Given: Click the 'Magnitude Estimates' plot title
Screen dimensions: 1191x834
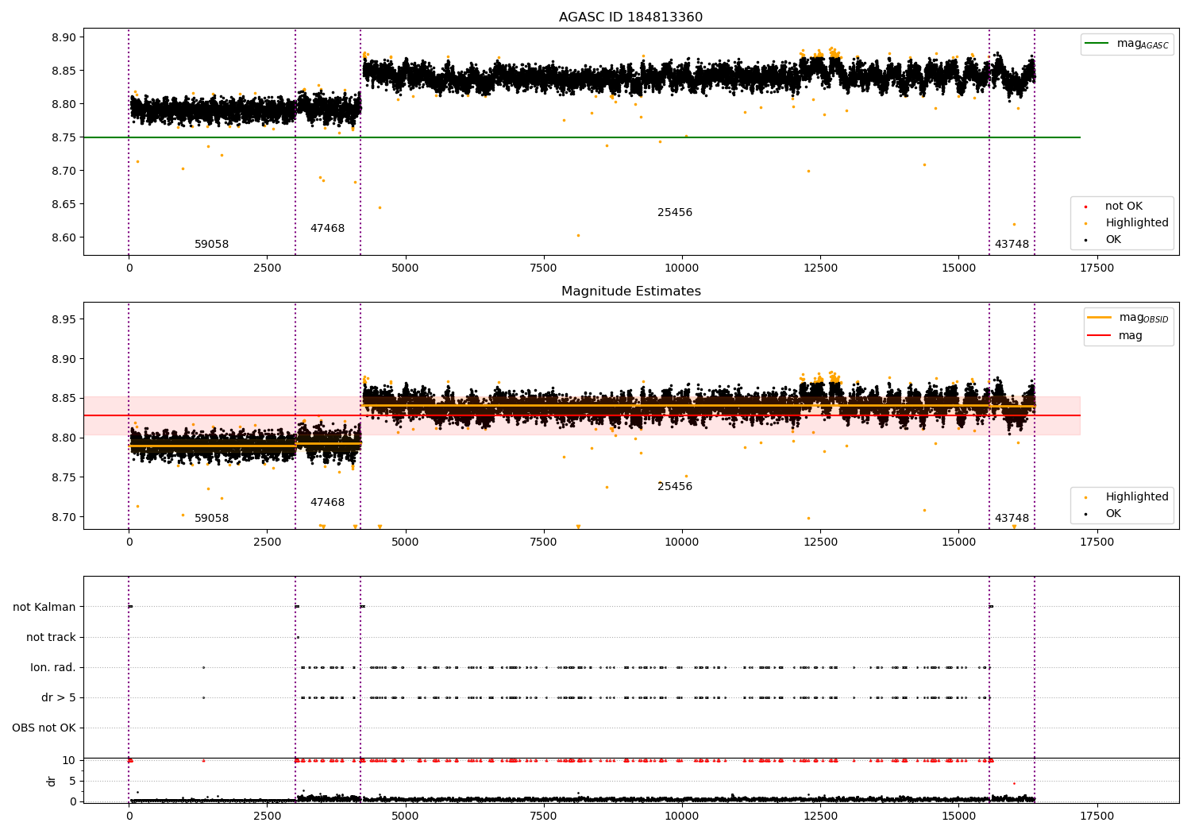Looking at the screenshot, I should 630,292.
